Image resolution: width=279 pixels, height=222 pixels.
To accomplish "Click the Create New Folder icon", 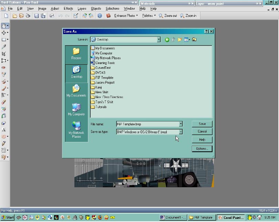I will pyautogui.click(x=180, y=40).
